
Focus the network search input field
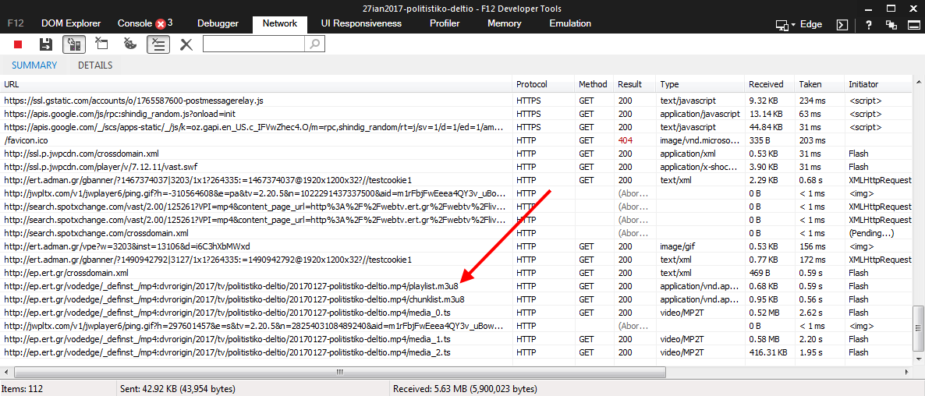pyautogui.click(x=254, y=44)
